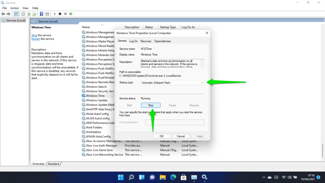Start the service using the toolbar play icon
This screenshot has width=325, height=183.
point(55,14)
